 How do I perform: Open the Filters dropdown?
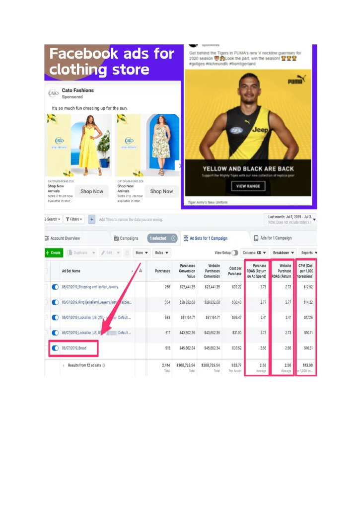click(x=74, y=219)
